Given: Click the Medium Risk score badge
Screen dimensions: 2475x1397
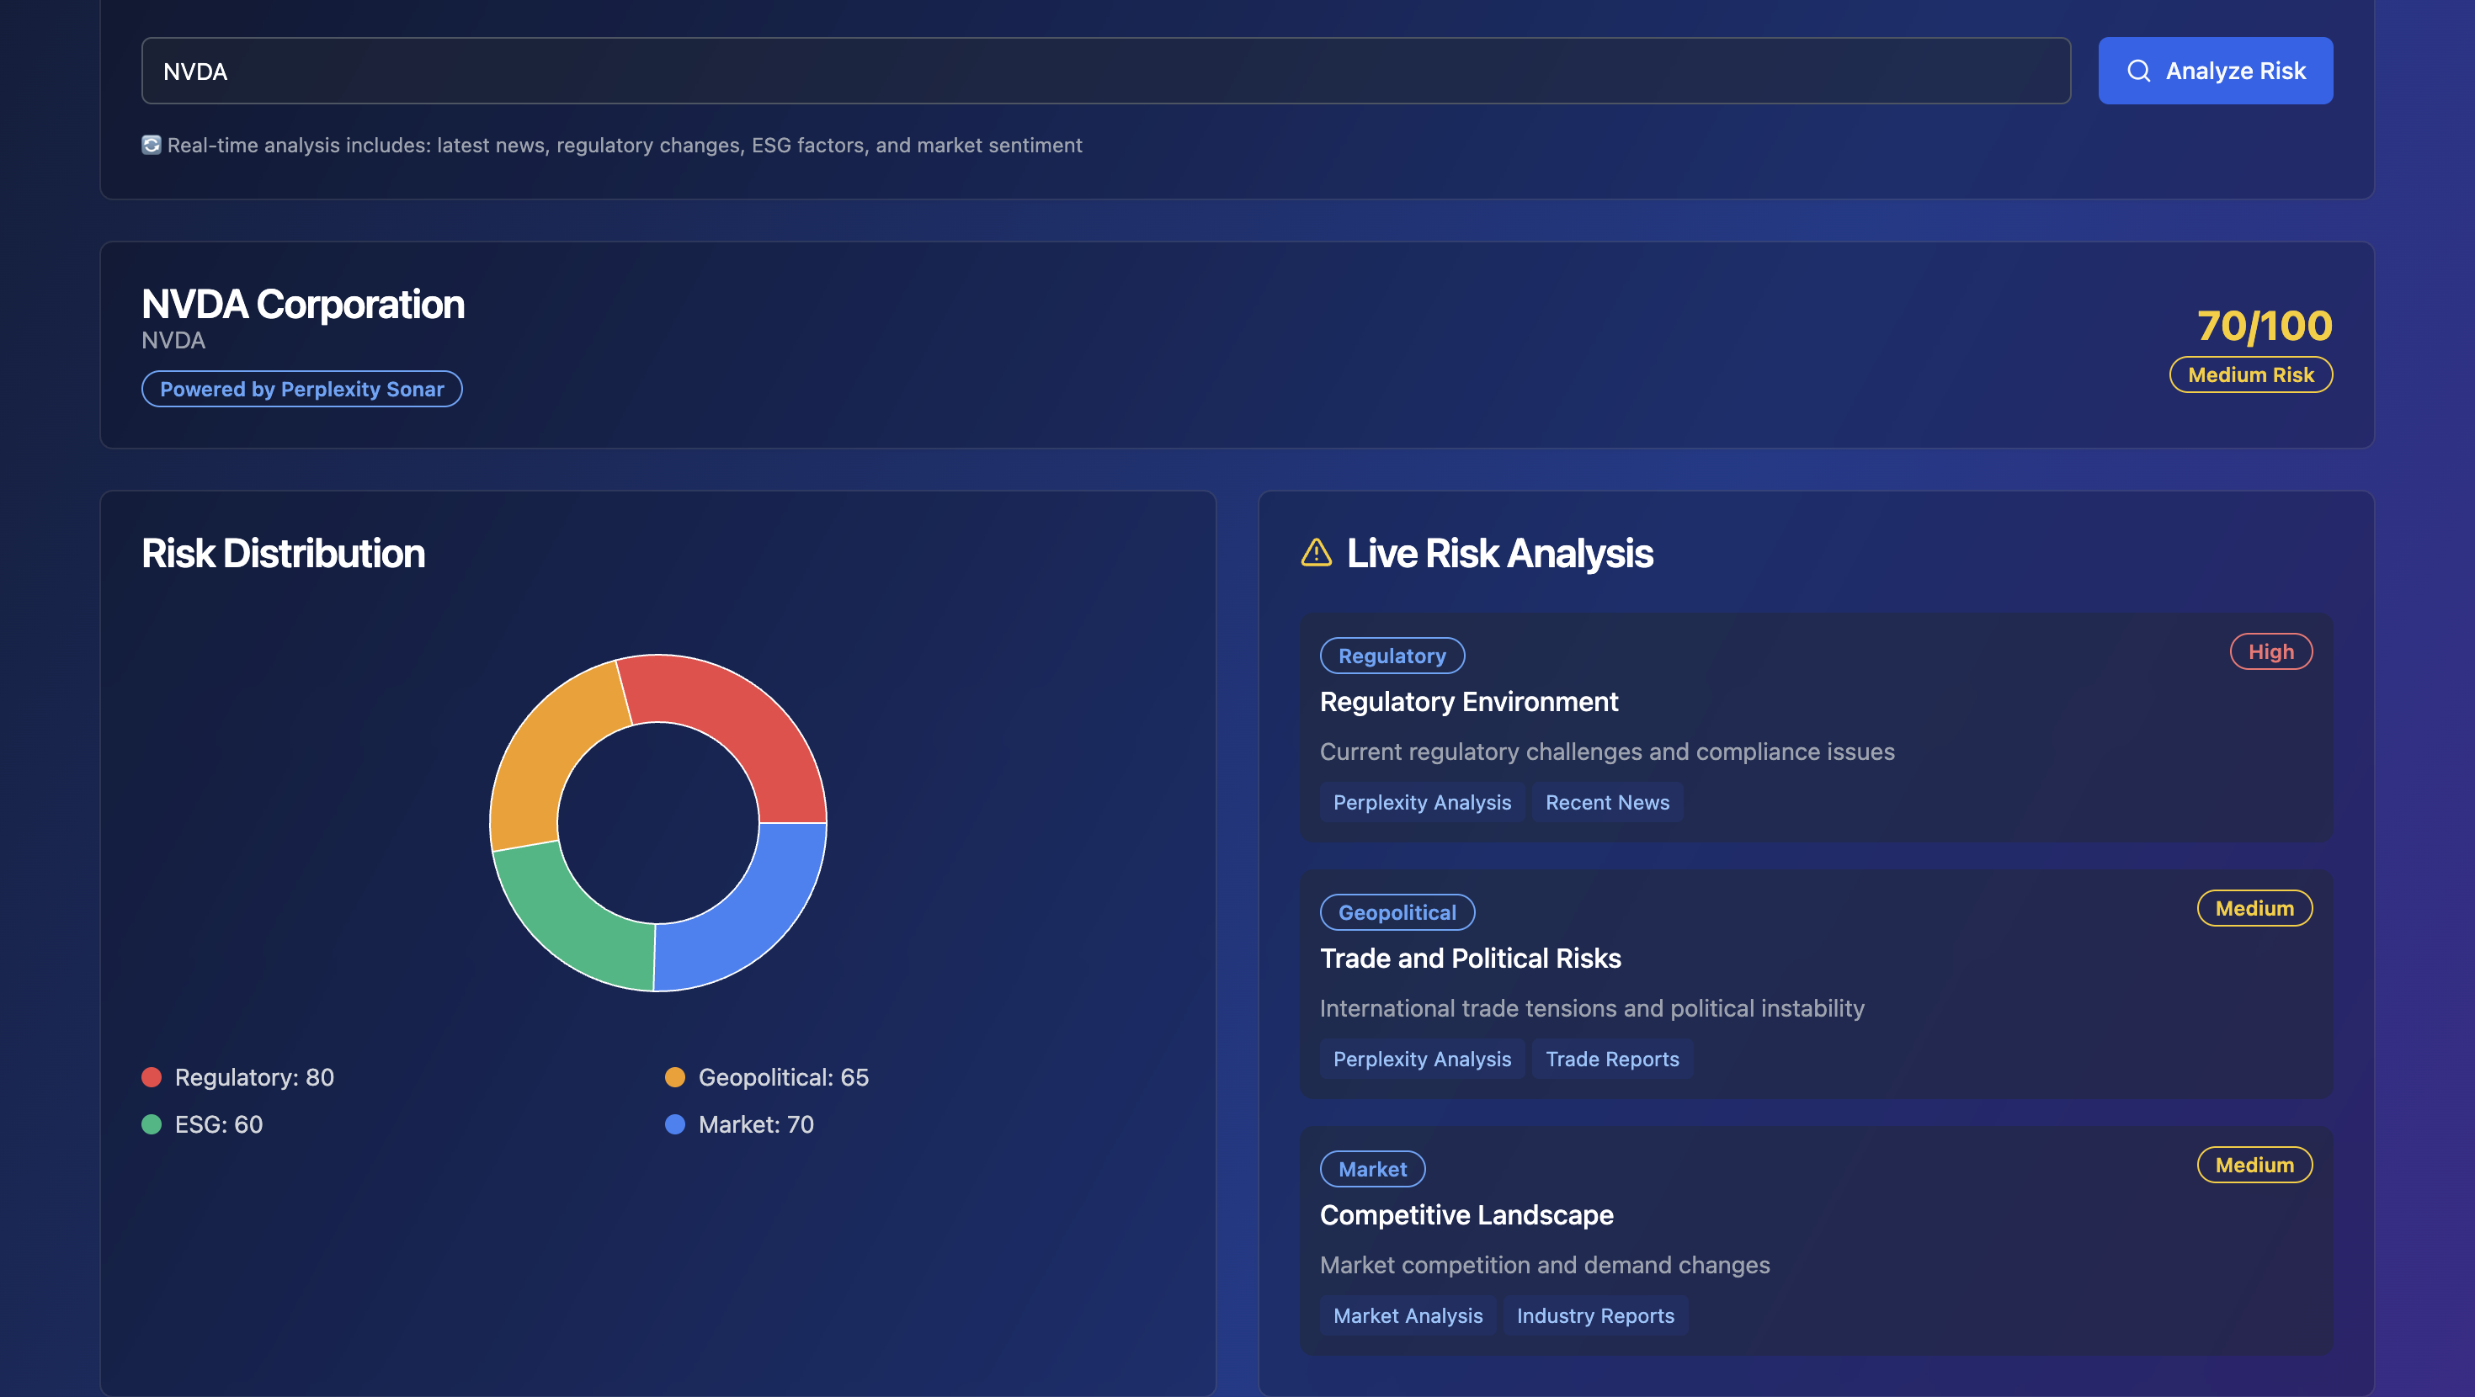Looking at the screenshot, I should coord(2250,374).
